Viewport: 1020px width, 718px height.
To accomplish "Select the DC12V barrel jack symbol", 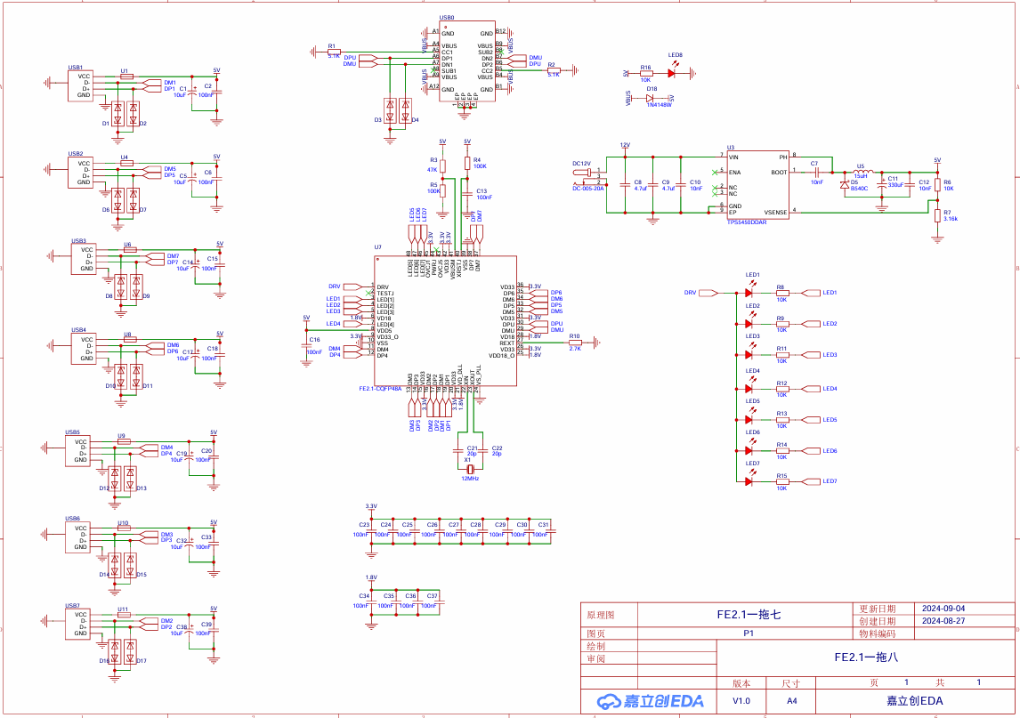I will (x=589, y=177).
